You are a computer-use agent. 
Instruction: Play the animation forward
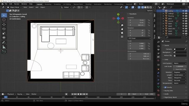click(81, 94)
